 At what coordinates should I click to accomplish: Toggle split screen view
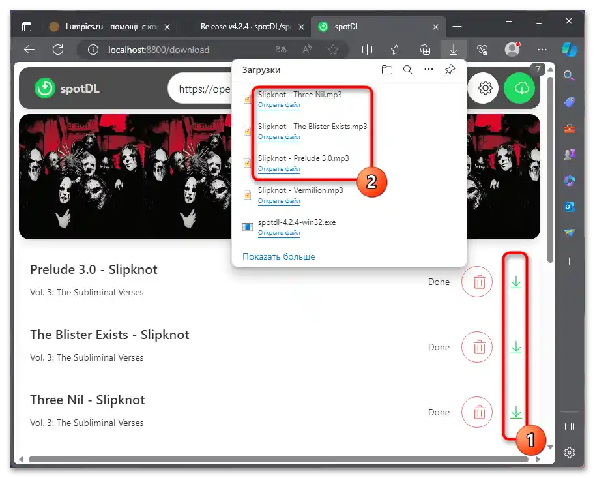coord(368,50)
